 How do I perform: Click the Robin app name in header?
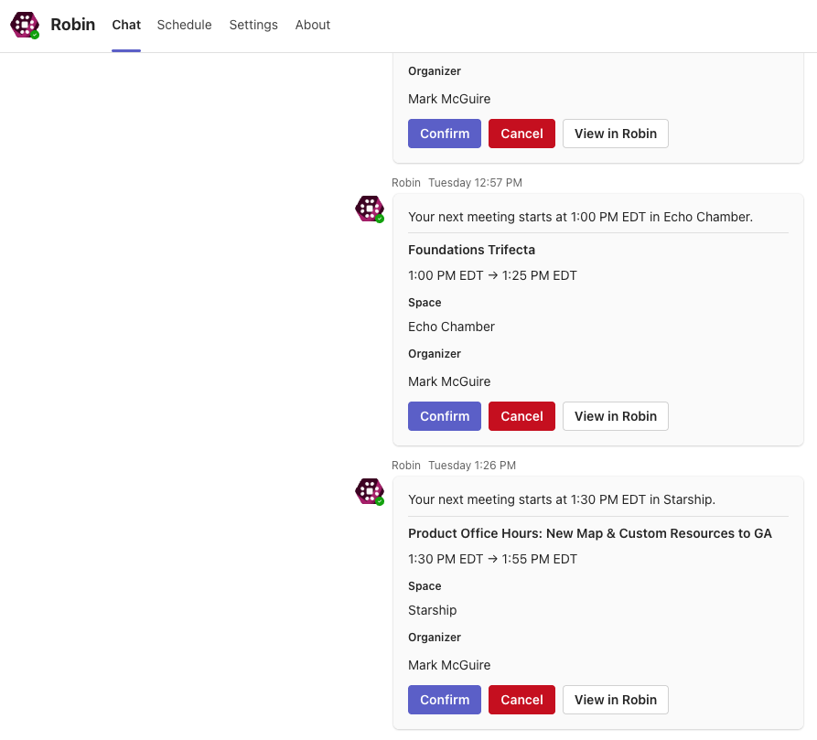pos(73,25)
